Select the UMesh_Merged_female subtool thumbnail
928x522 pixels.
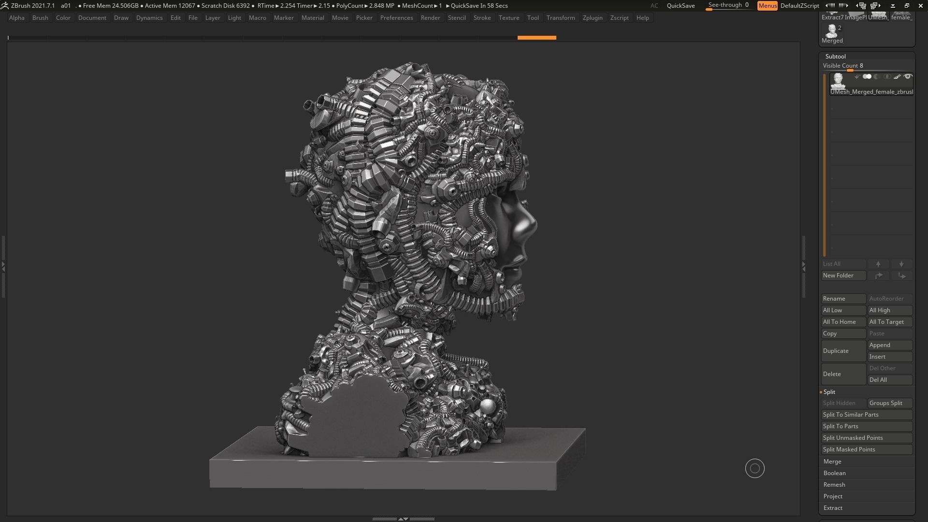coord(837,80)
